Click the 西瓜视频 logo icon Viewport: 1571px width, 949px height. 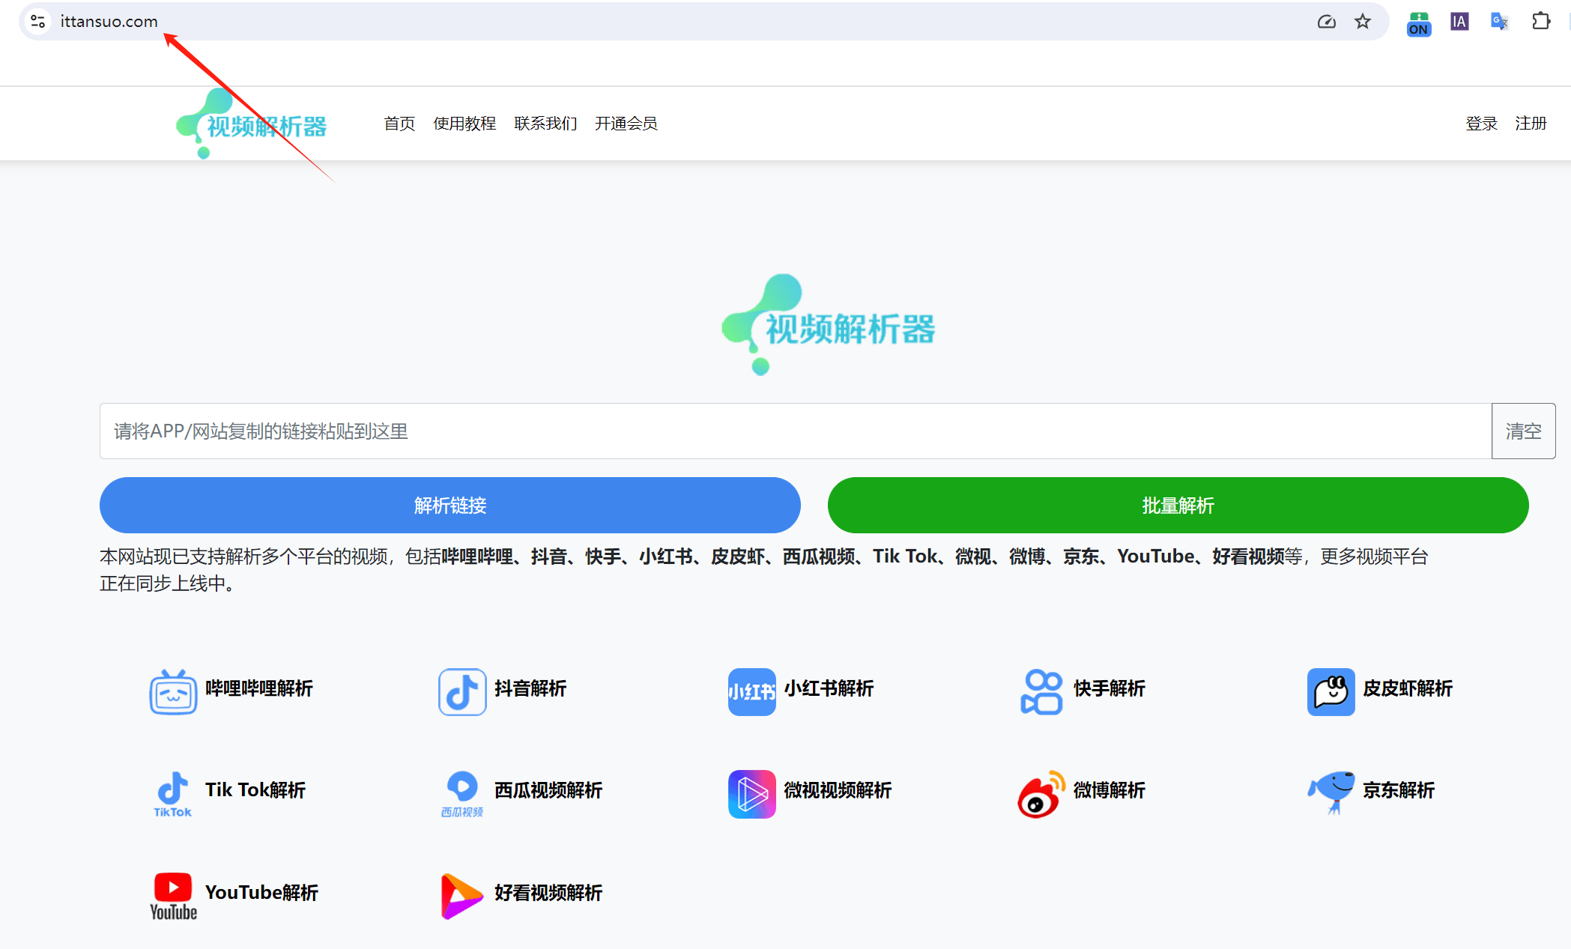462,794
